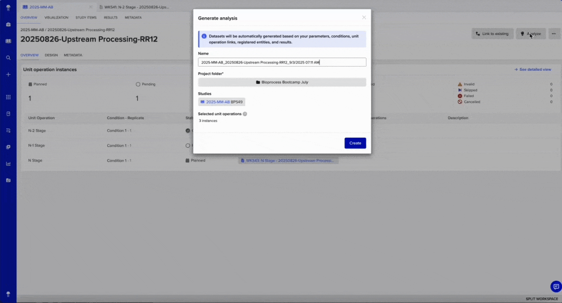
Task: Click the Link to existing button
Action: click(492, 34)
